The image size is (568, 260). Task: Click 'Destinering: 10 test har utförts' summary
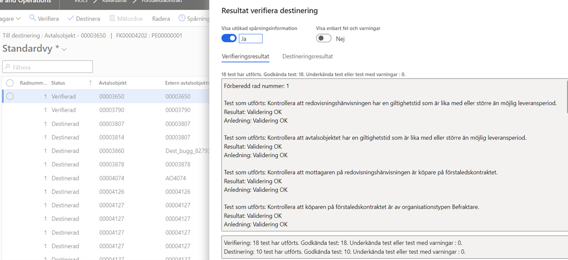click(x=345, y=252)
